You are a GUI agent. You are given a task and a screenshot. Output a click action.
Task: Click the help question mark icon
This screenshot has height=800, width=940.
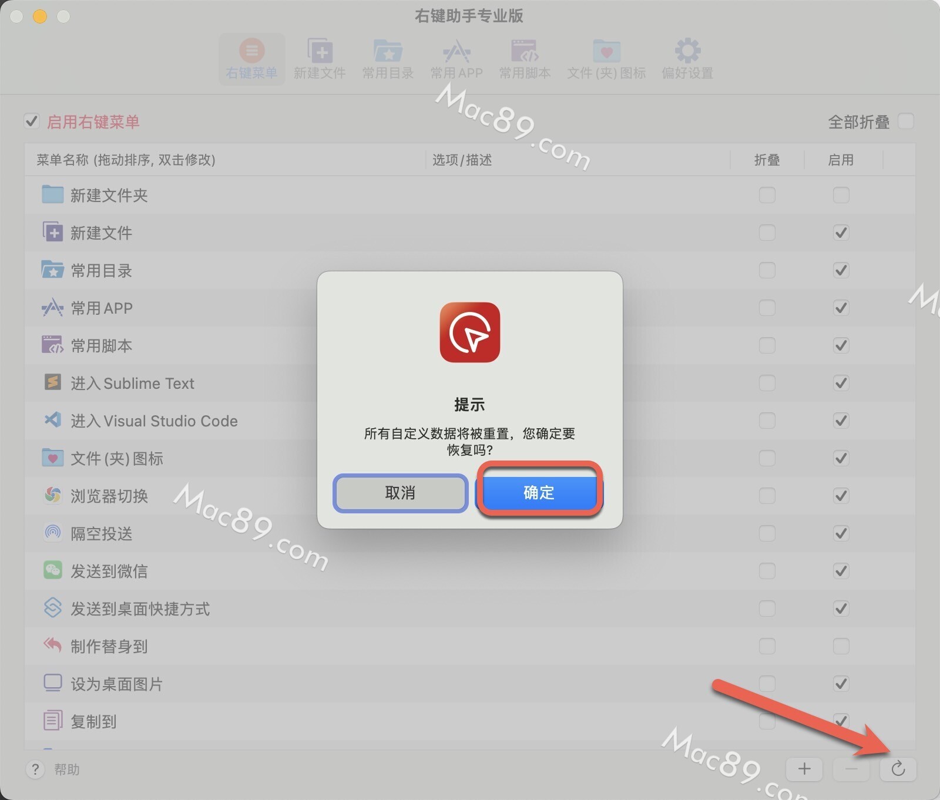[x=35, y=769]
